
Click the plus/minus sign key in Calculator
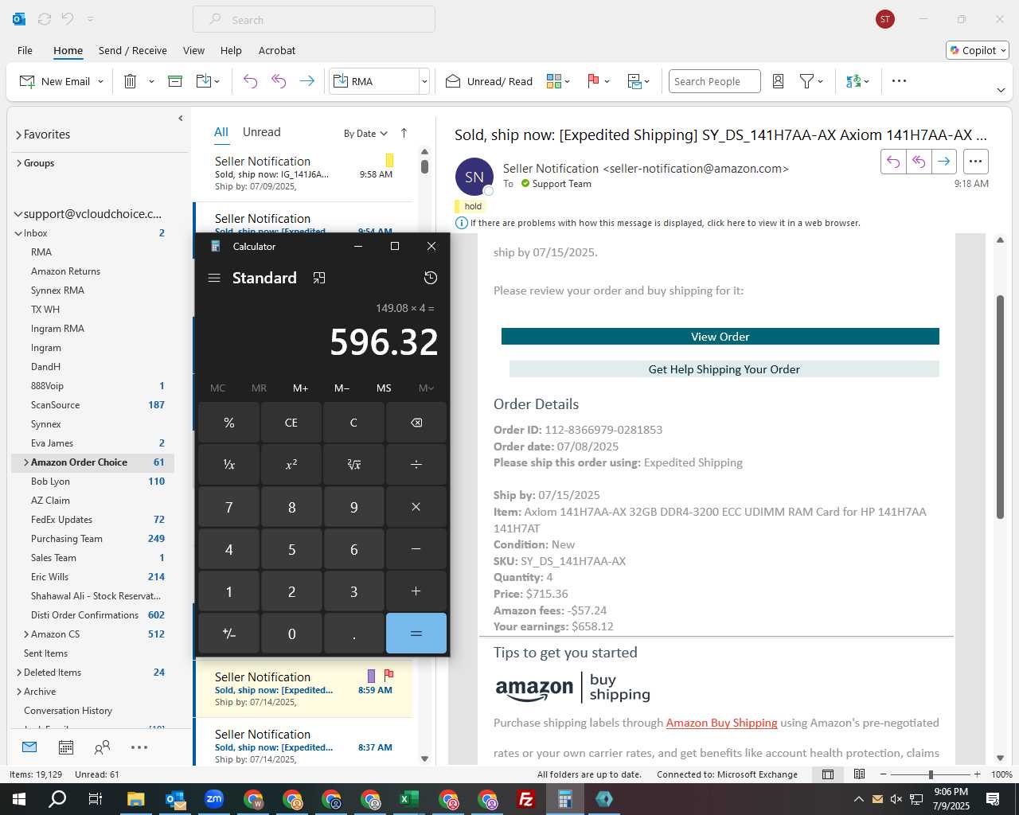click(x=229, y=634)
